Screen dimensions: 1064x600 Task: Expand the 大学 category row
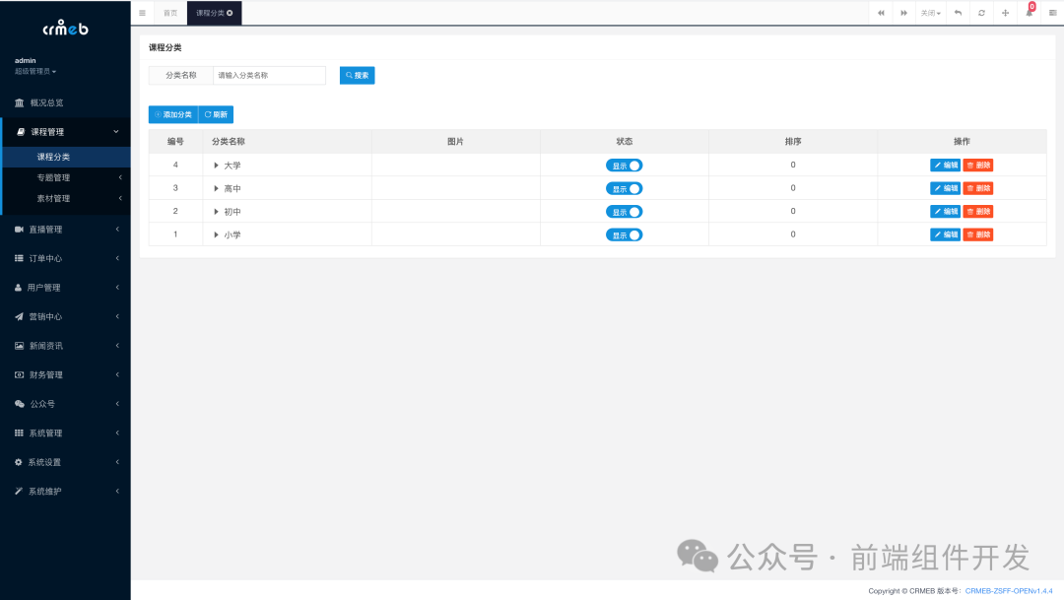pos(216,166)
